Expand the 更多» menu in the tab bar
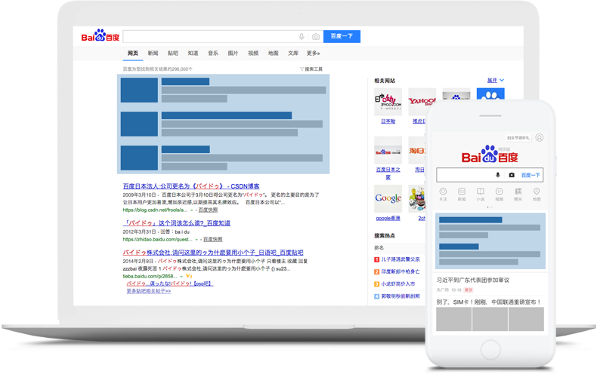 pyautogui.click(x=313, y=54)
